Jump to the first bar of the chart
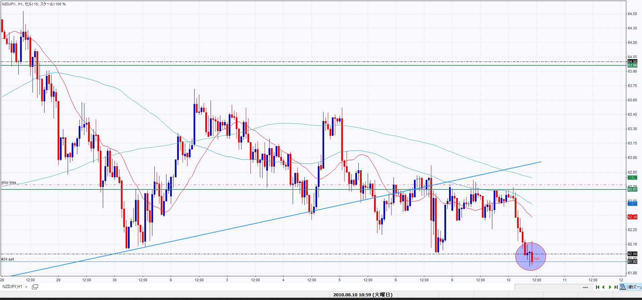 tap(597, 287)
